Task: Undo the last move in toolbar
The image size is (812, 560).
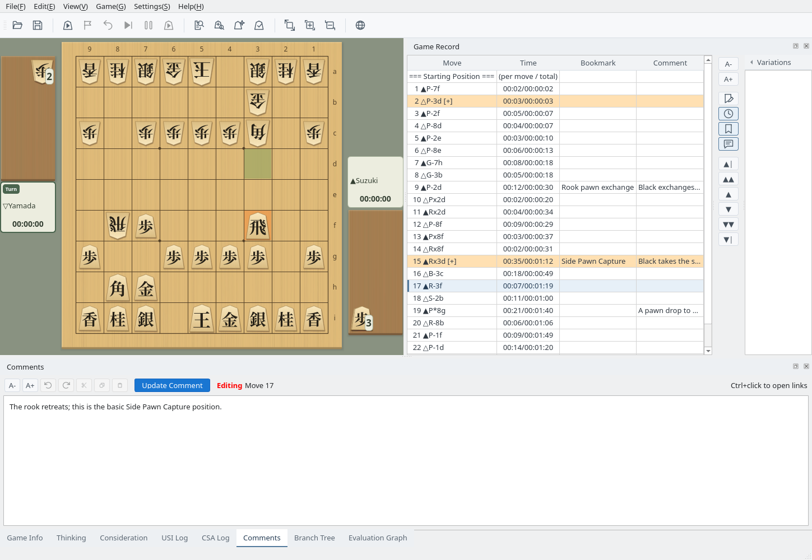Action: pyautogui.click(x=108, y=25)
